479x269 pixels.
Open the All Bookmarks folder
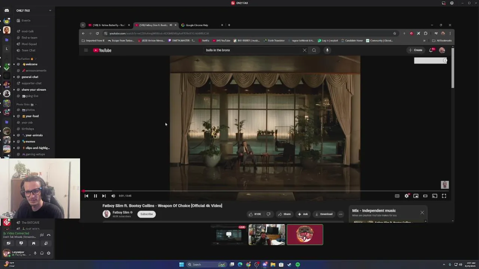442,40
